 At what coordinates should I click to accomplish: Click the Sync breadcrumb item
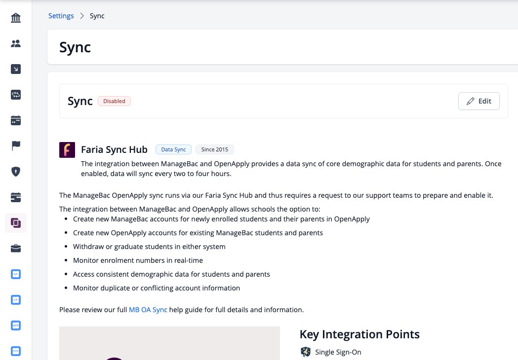(97, 16)
